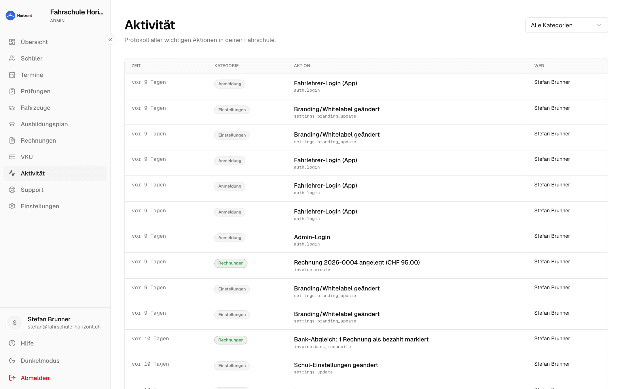622x389 pixels.
Task: Collapse the sidebar with double-chevron button
Action: tap(110, 40)
